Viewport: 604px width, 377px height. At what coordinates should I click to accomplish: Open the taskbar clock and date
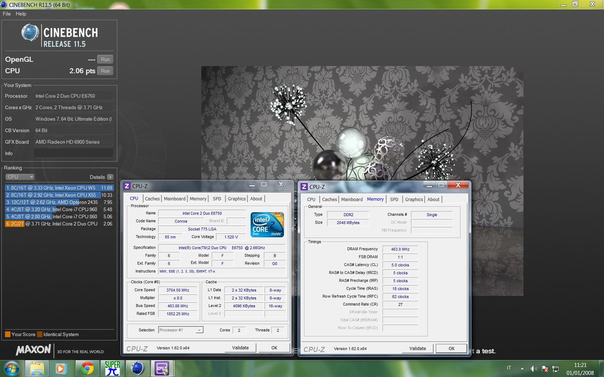(580, 369)
